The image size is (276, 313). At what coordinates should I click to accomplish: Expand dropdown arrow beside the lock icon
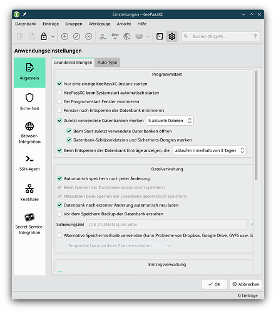53,37
